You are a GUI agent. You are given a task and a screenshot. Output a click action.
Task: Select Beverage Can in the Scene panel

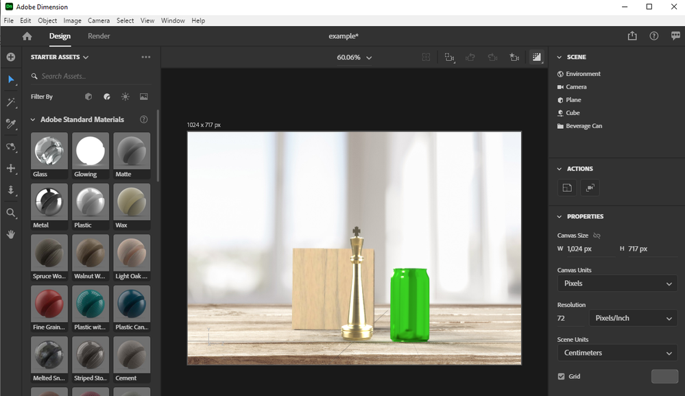584,126
